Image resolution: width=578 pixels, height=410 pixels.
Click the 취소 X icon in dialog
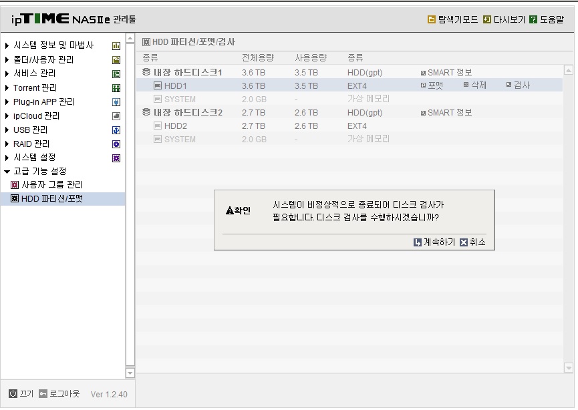point(464,242)
